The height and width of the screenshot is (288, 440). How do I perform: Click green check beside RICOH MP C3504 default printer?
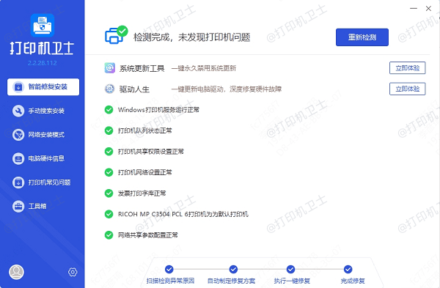[109, 214]
